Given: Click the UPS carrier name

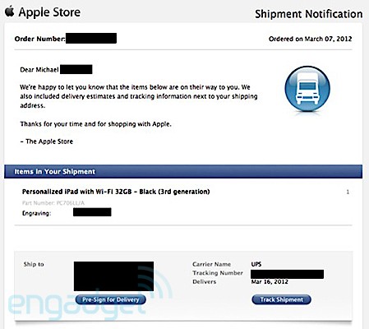Looking at the screenshot, I should (x=256, y=264).
